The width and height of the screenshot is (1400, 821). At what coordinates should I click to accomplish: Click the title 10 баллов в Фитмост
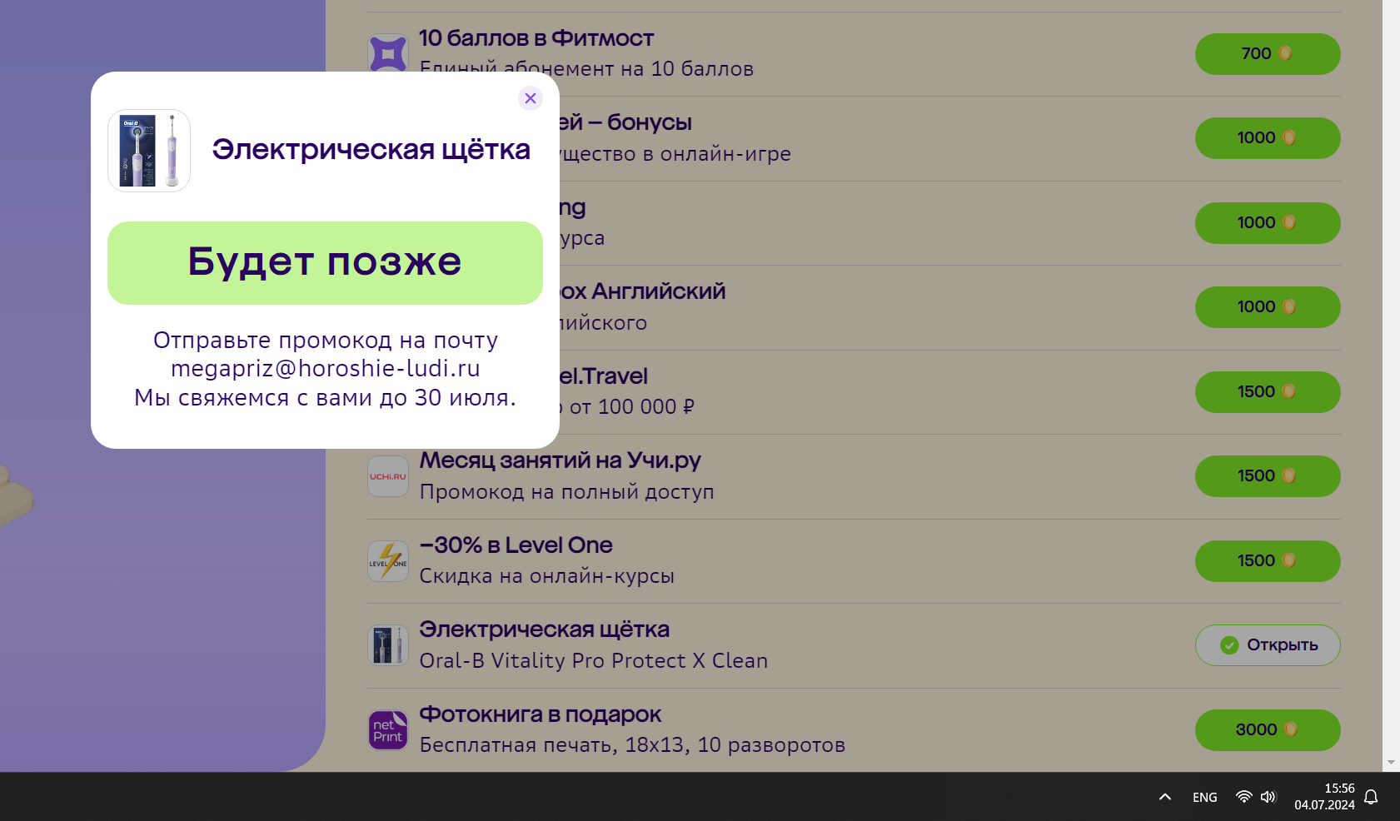point(536,38)
